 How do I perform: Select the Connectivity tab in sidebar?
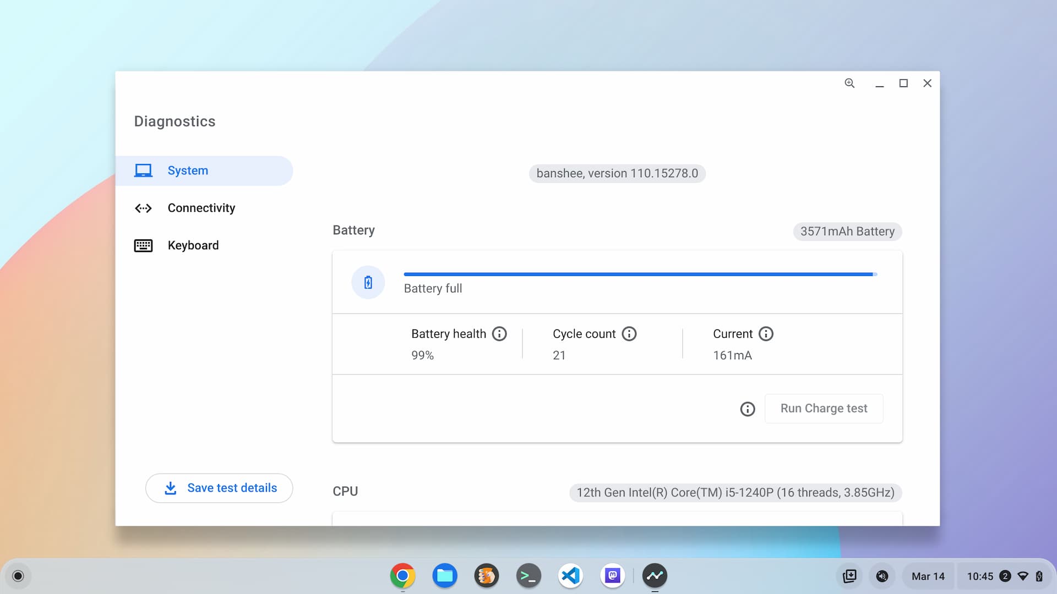coord(201,207)
